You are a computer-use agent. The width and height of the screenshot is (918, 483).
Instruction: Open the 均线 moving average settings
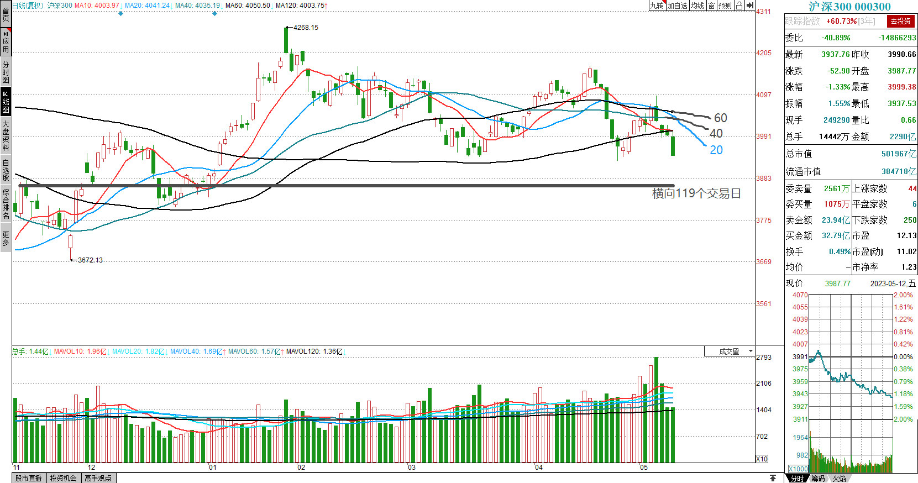(x=697, y=6)
